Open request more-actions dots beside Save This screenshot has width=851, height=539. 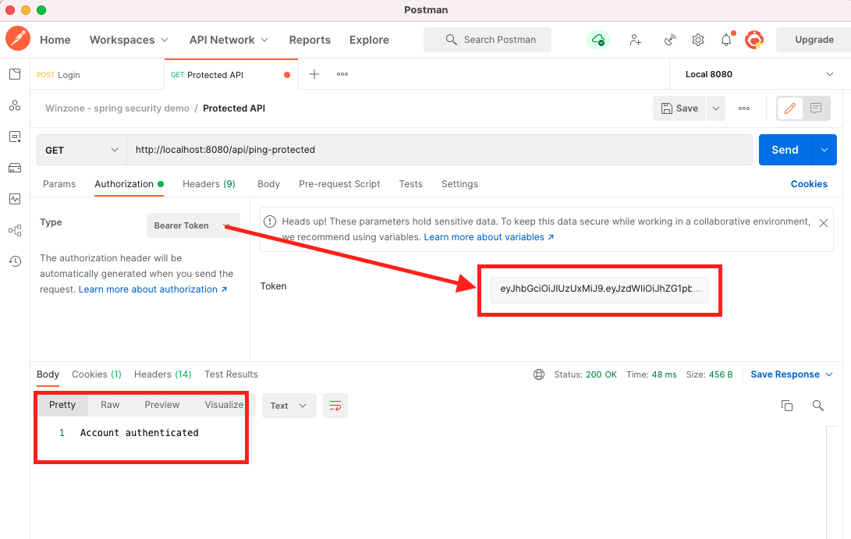click(744, 108)
